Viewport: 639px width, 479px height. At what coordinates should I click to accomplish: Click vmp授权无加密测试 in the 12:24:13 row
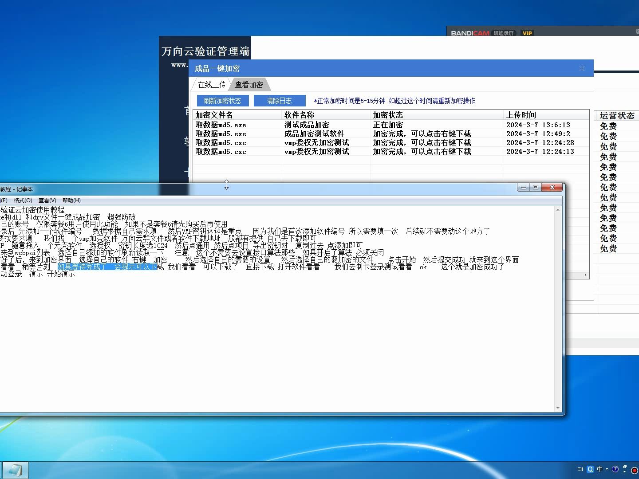tap(316, 152)
